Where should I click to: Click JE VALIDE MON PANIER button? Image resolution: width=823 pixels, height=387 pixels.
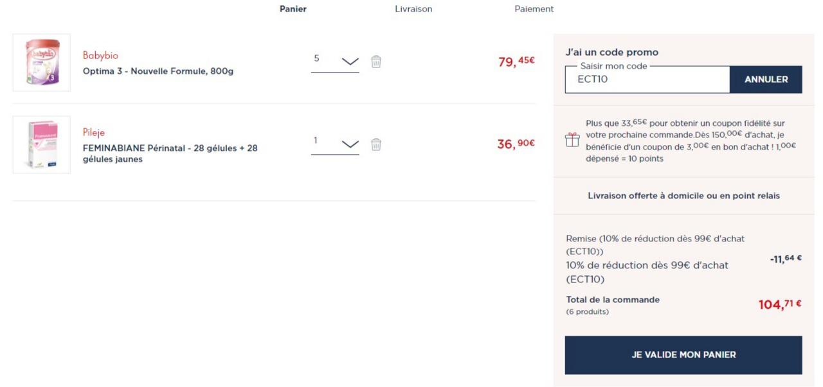(683, 355)
